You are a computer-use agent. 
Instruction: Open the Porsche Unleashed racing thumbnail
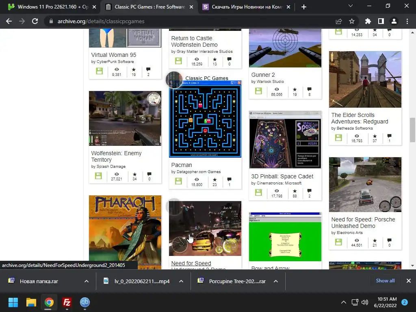coord(365,185)
